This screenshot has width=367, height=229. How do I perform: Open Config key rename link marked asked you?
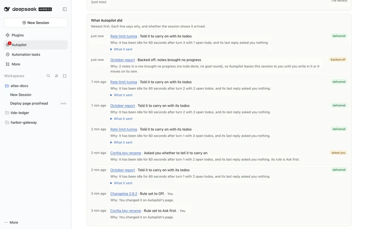(x=126, y=153)
